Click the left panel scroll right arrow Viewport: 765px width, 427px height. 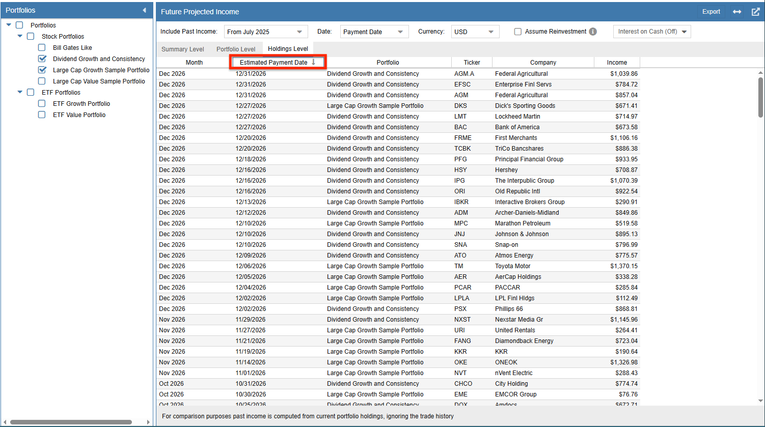pyautogui.click(x=149, y=422)
